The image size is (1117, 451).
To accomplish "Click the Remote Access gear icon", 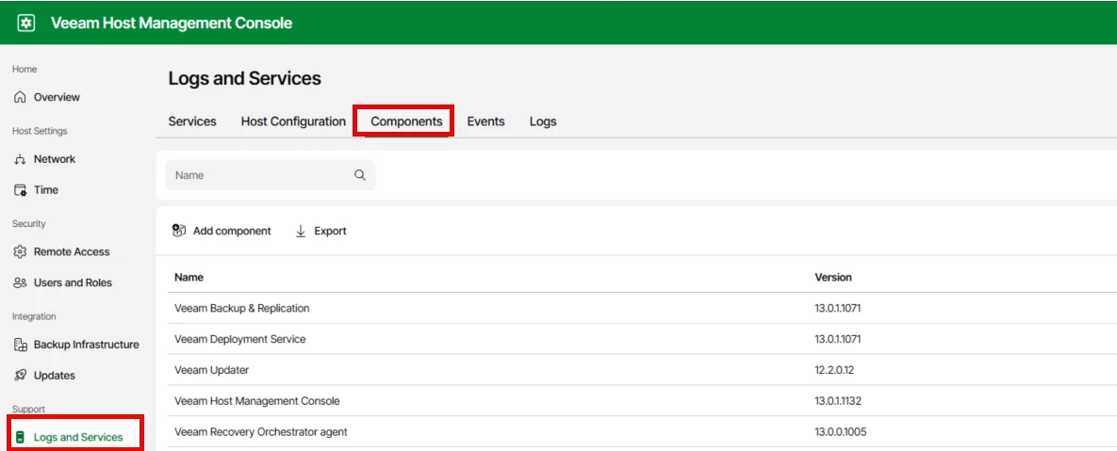I will coord(20,251).
